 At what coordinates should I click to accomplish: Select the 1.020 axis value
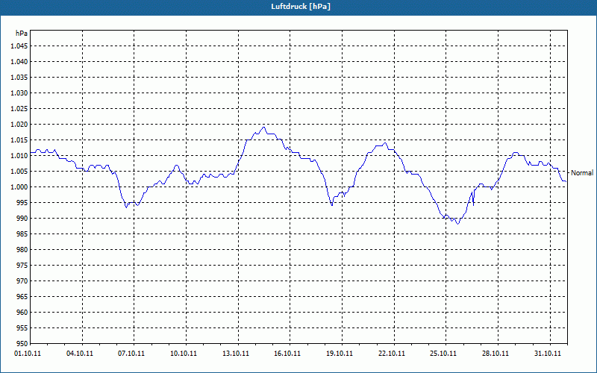[19, 125]
